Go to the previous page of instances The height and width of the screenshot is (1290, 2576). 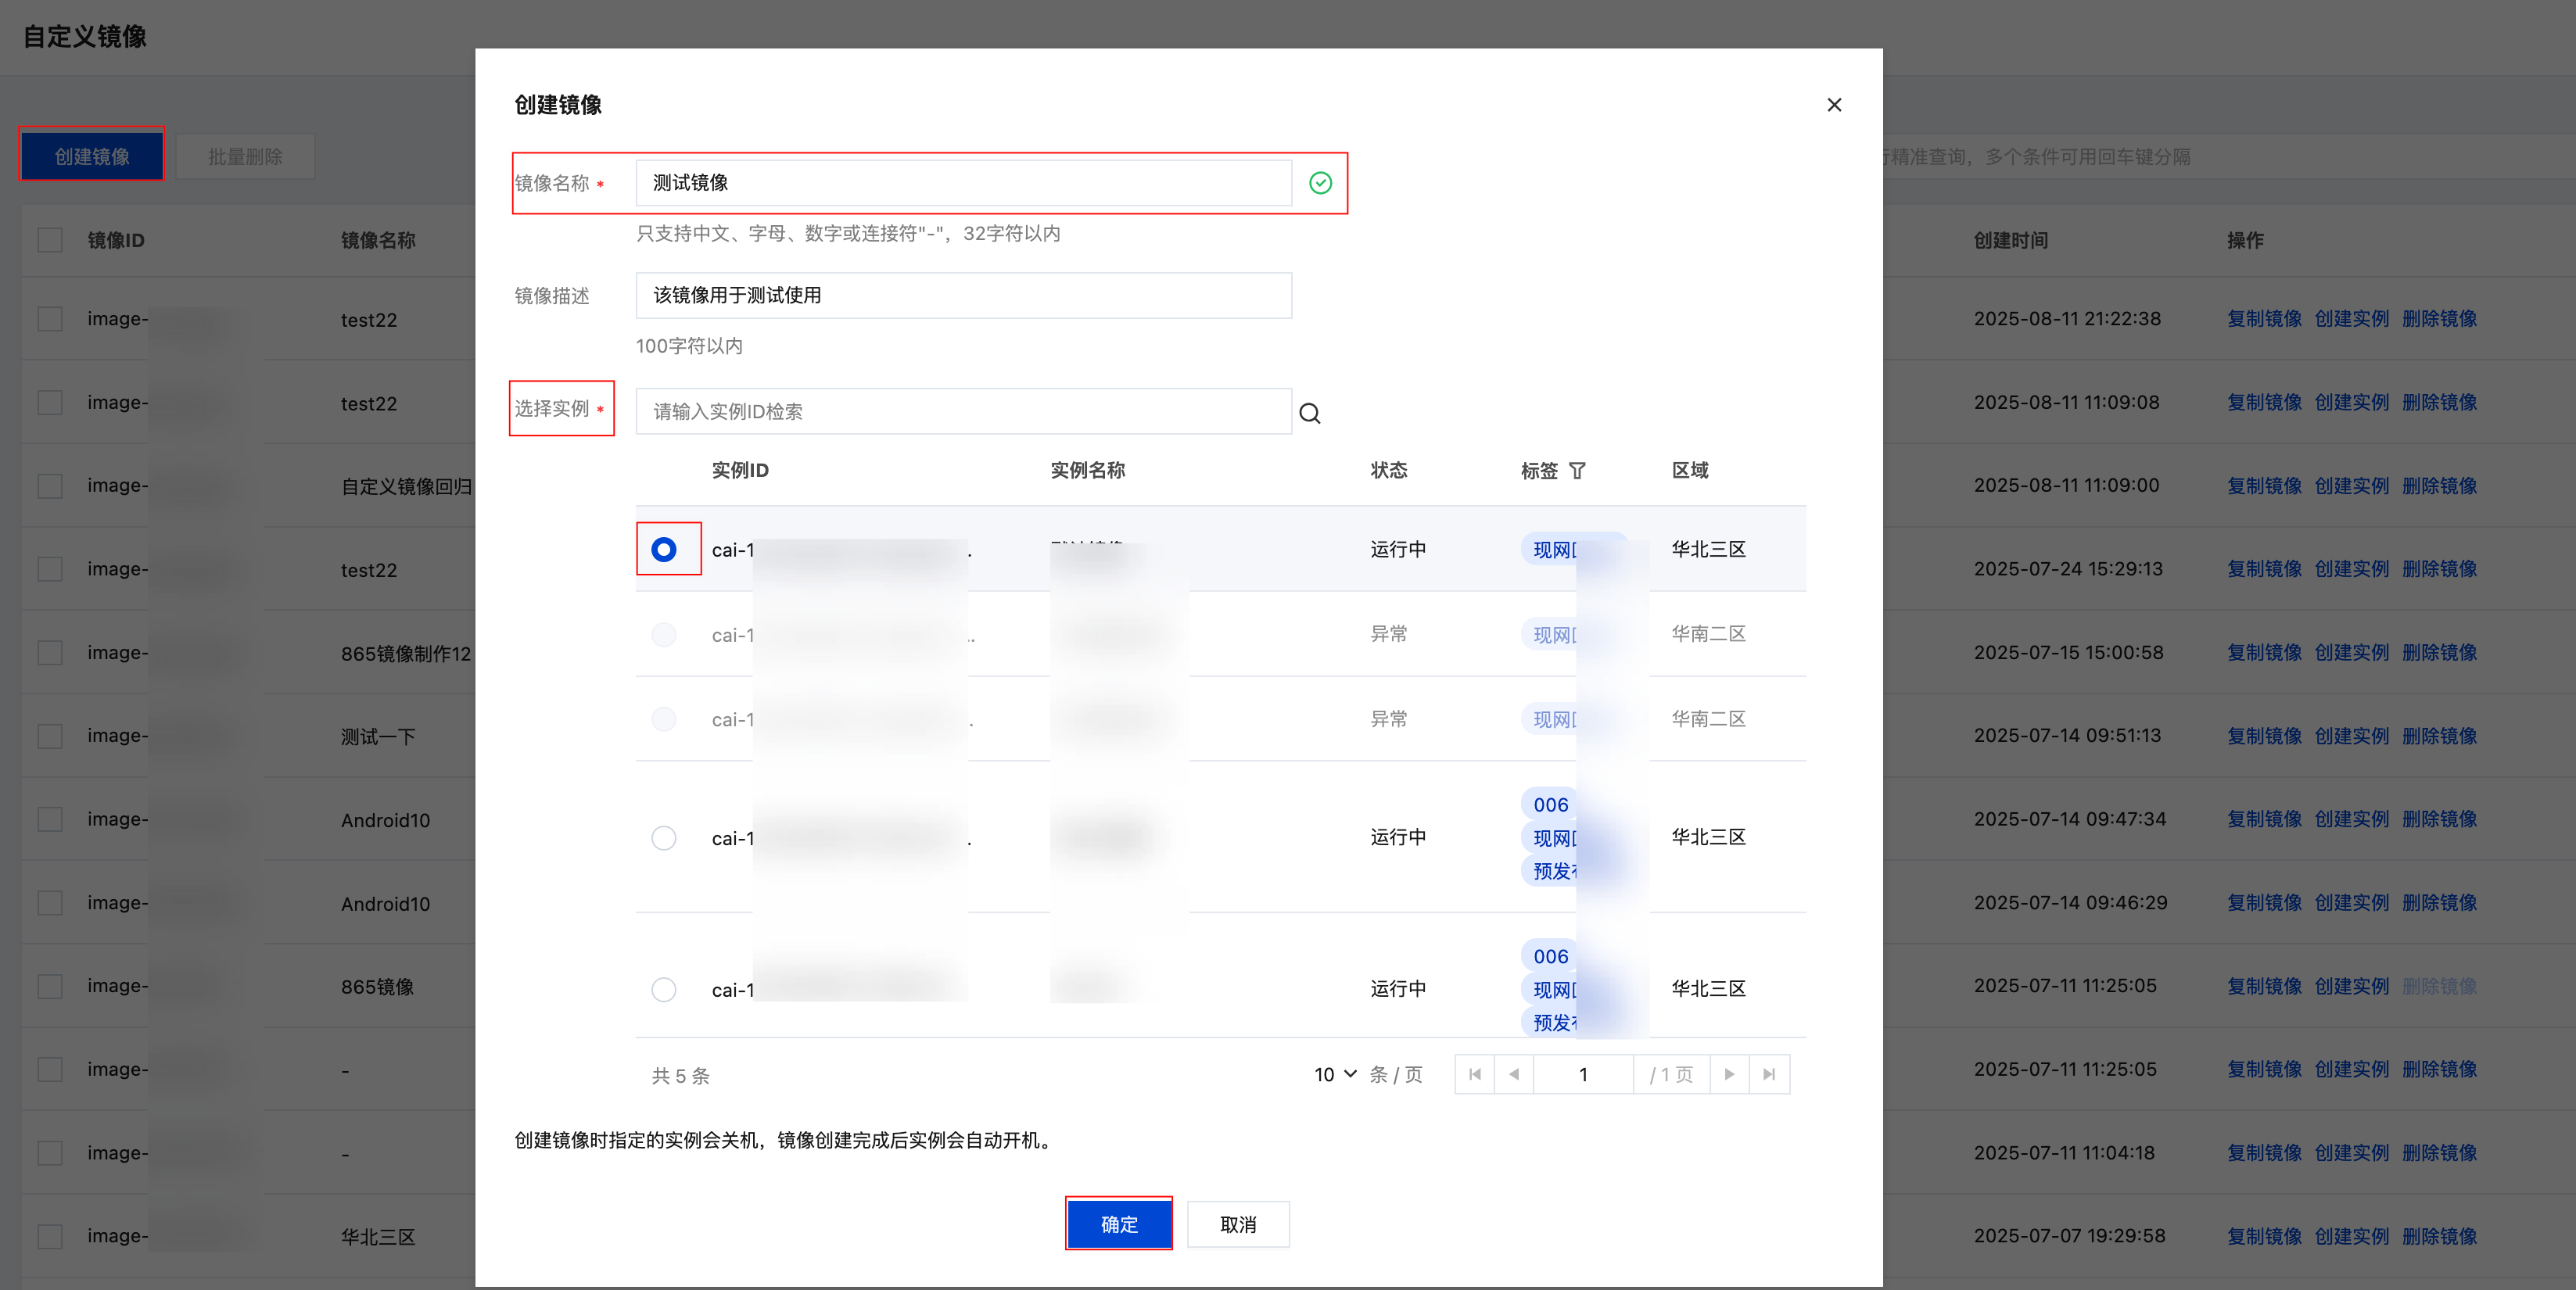pyautogui.click(x=1513, y=1074)
